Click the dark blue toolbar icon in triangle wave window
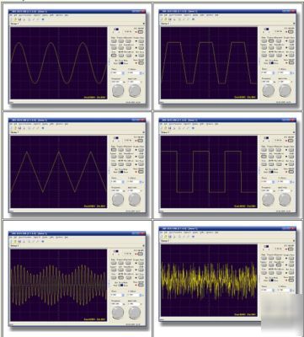Viewport: 304px width, 337px height. pos(43,128)
